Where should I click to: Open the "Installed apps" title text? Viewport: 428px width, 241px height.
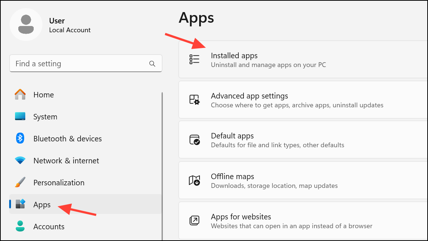[x=234, y=56]
